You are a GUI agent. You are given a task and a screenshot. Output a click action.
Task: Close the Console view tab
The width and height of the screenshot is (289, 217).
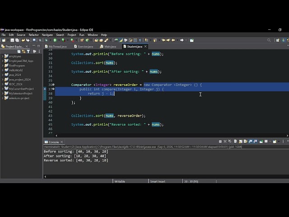pos(62,142)
